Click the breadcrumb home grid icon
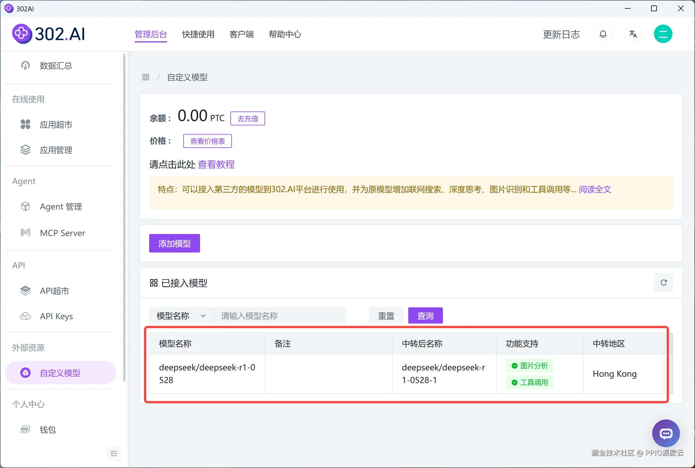This screenshot has width=695, height=468. click(145, 77)
